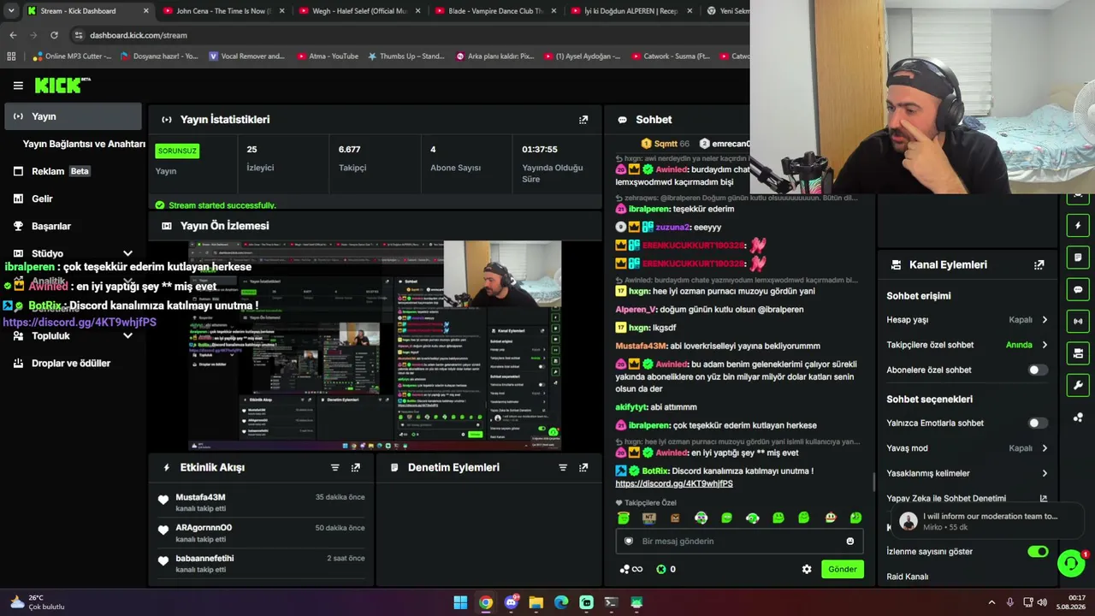
Task: Click the address bar URL
Action: coord(139,35)
